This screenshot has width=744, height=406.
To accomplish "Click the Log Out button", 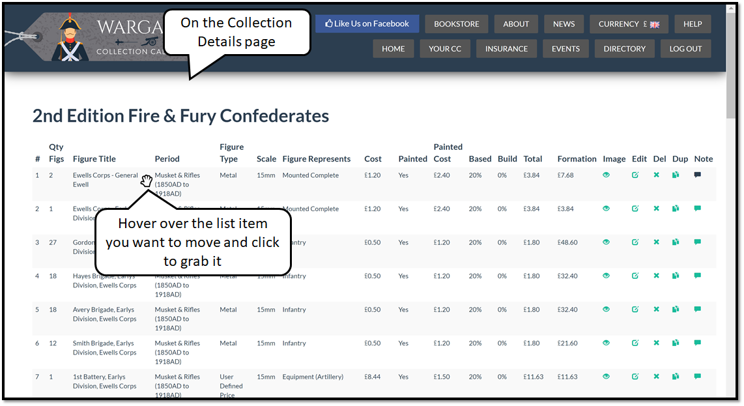I will (685, 48).
